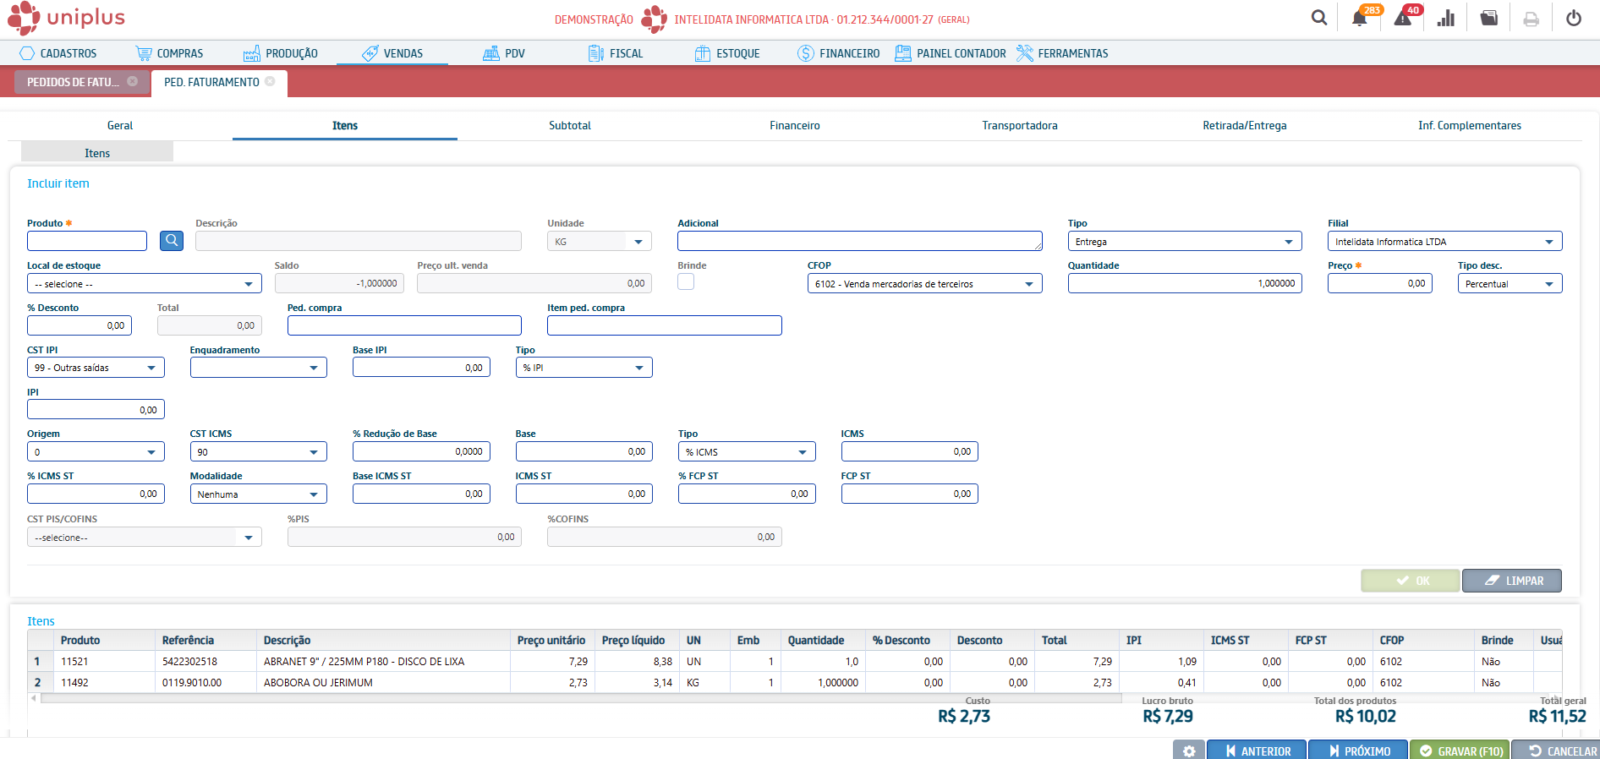The width and height of the screenshot is (1600, 759).
Task: Open the warning alerts triangle icon
Action: point(1403,19)
